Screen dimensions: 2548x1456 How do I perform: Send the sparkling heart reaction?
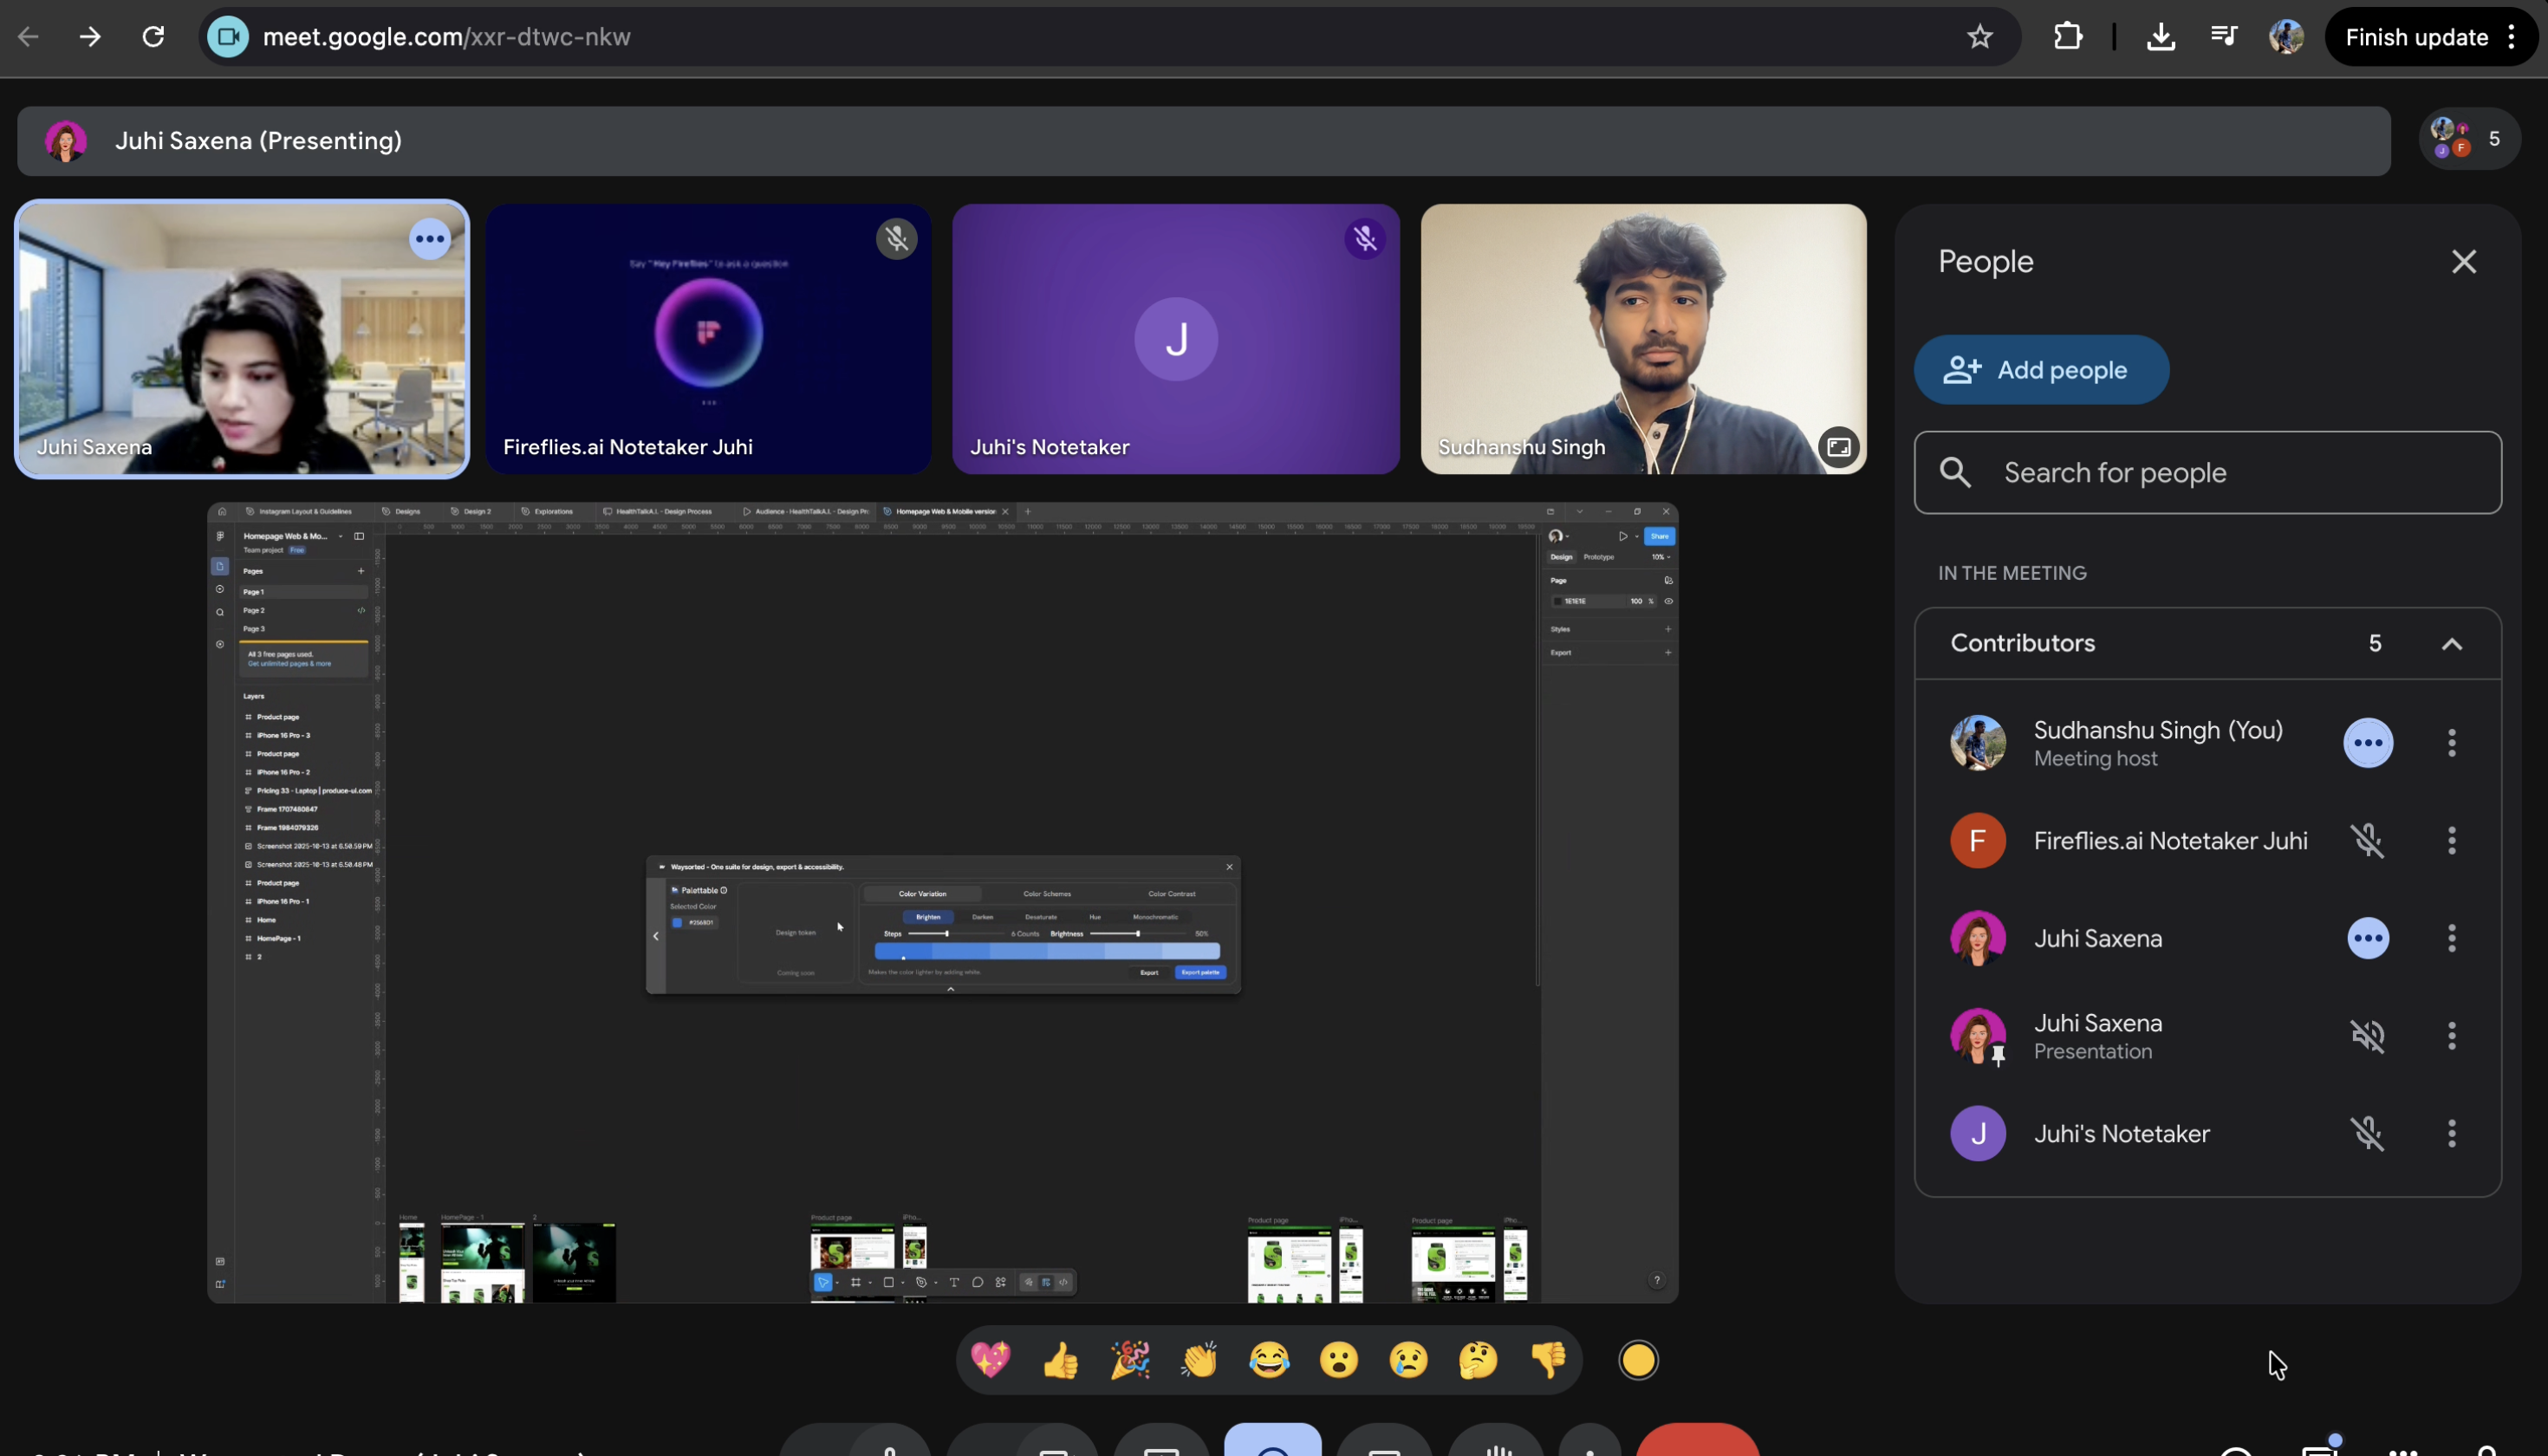pos(990,1360)
